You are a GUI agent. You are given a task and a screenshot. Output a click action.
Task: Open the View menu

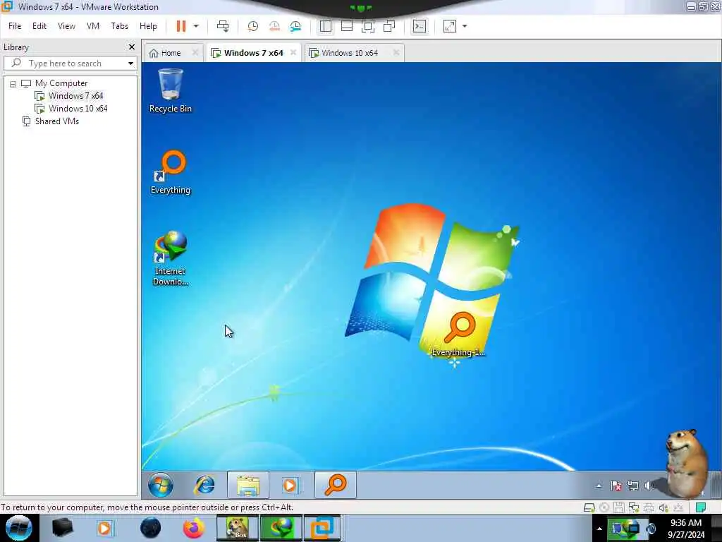pyautogui.click(x=66, y=26)
